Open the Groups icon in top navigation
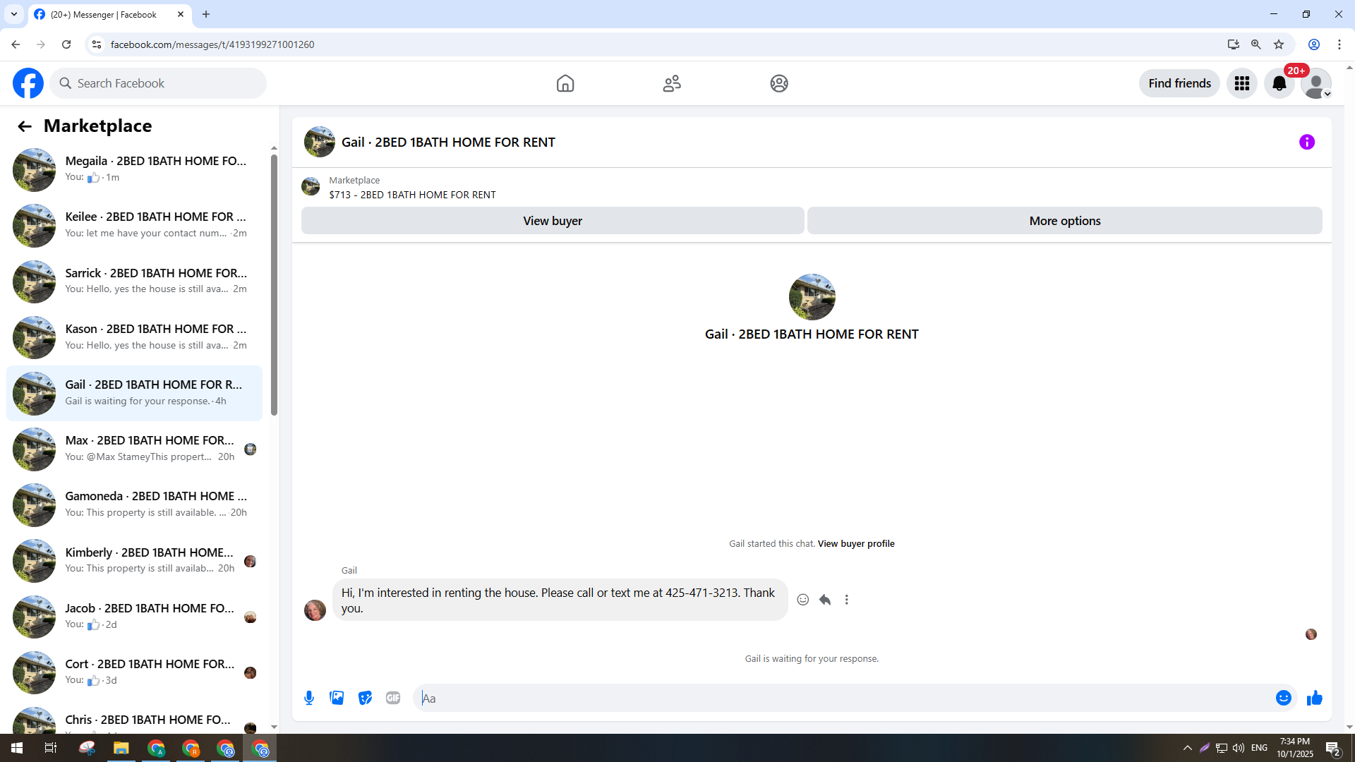 [779, 83]
